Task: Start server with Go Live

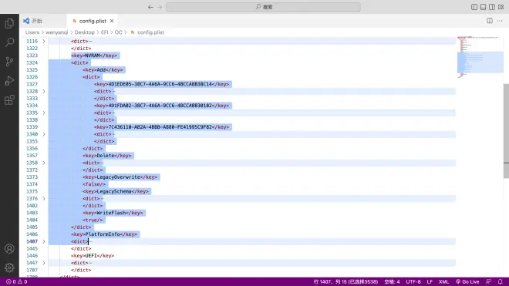Action: (467, 282)
